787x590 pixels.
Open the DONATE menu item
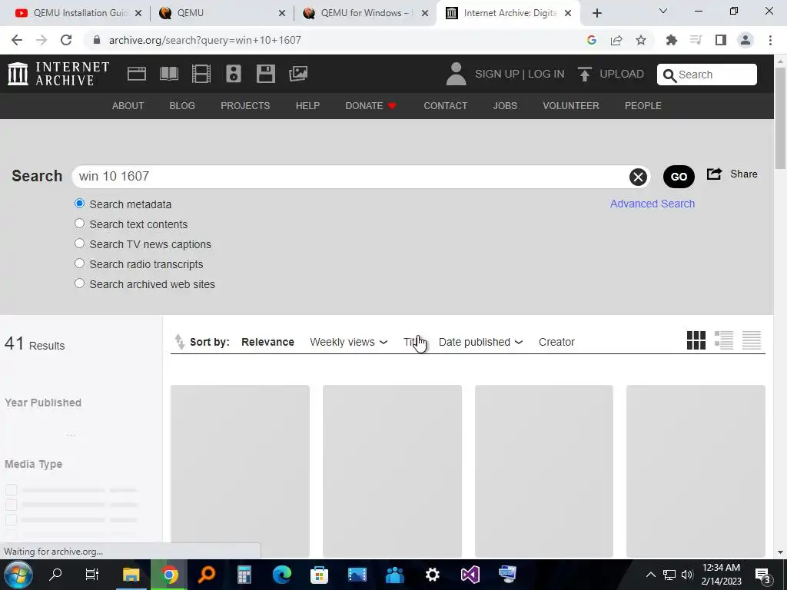tap(371, 106)
